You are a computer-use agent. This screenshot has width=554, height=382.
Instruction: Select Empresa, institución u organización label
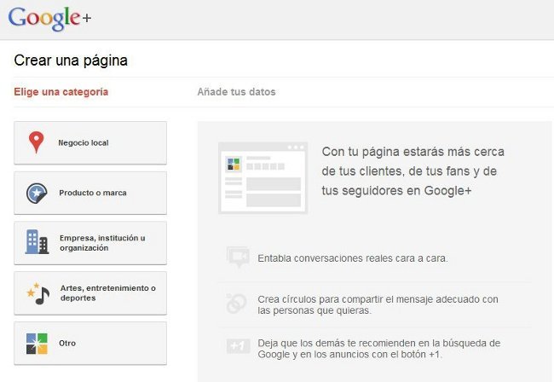click(102, 243)
